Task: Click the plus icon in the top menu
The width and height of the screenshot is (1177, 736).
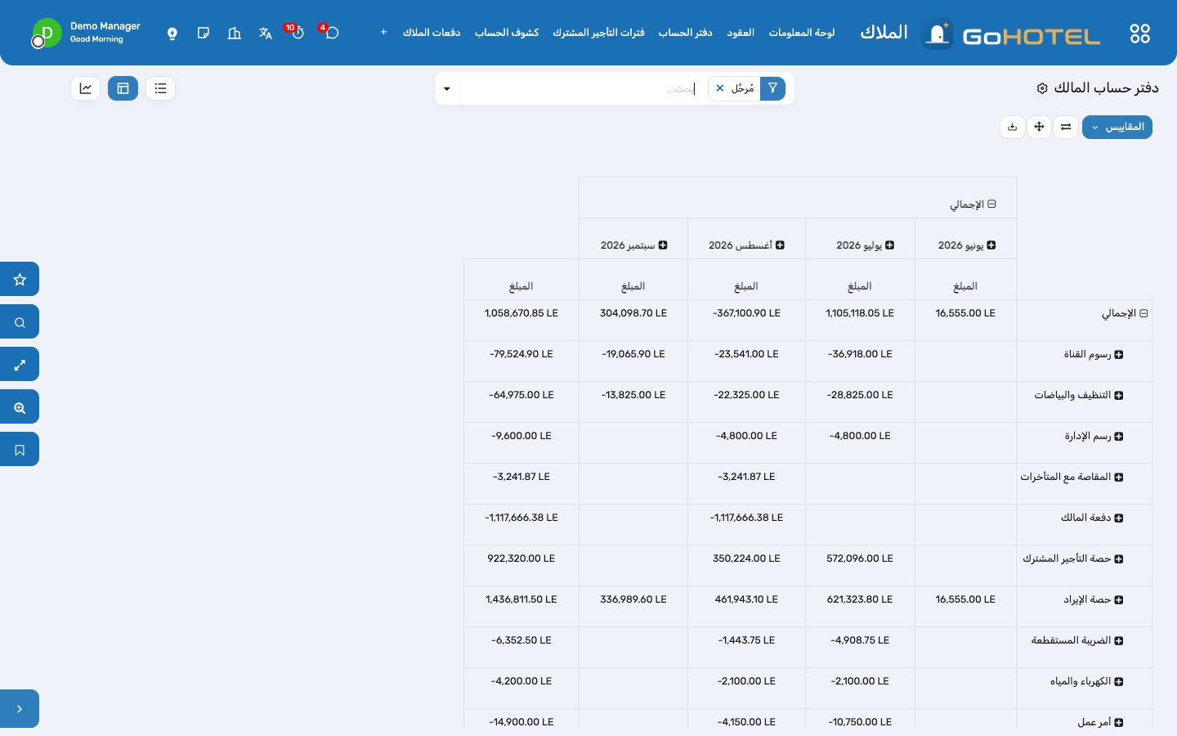Action: point(383,33)
